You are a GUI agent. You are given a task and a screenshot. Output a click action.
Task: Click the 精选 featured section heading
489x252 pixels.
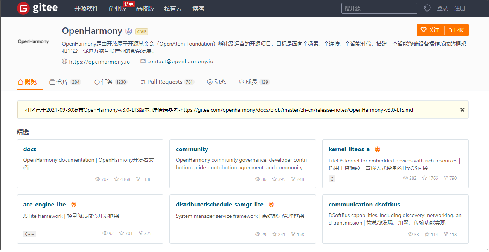23,132
